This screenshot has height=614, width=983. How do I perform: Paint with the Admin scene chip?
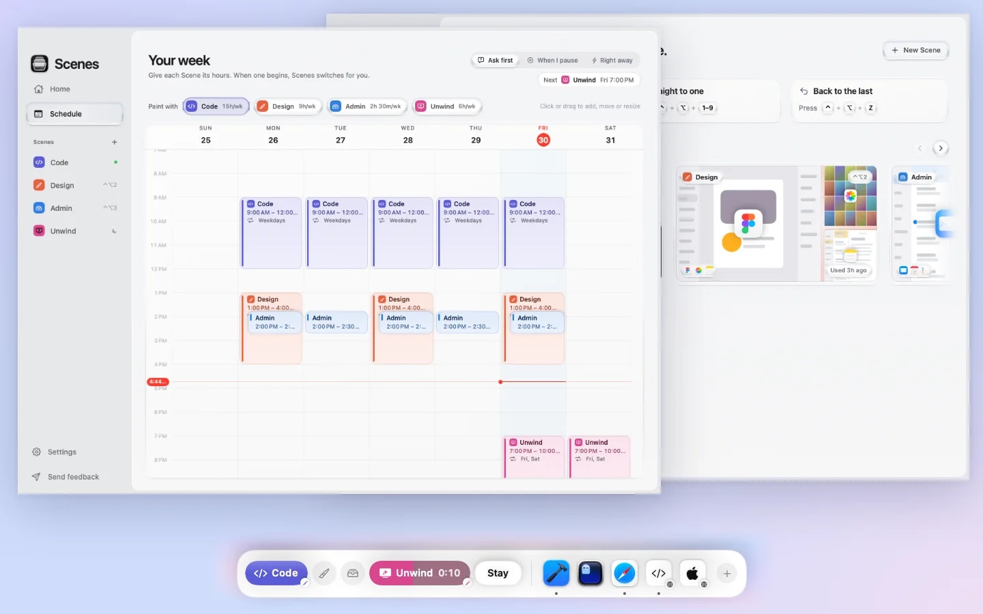[x=367, y=106]
